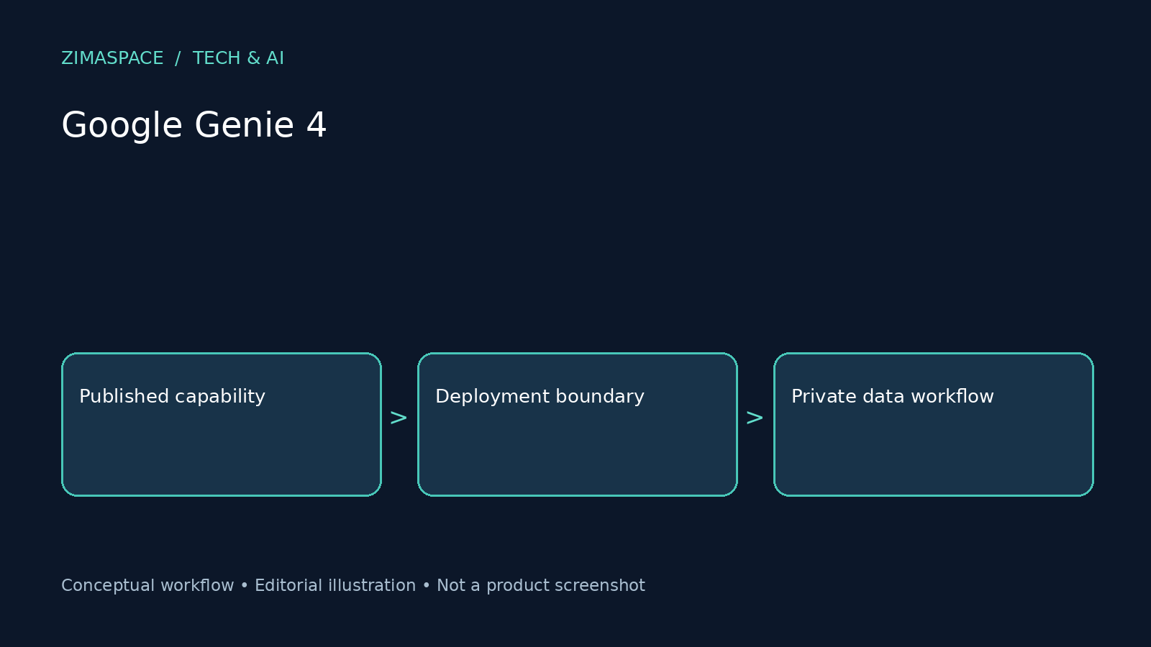Click the Published capability card
The image size is (1151, 647).
click(x=222, y=424)
